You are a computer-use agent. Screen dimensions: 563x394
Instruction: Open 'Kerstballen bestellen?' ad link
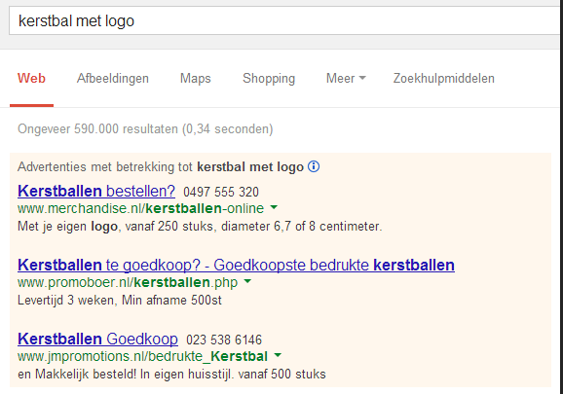click(x=96, y=191)
